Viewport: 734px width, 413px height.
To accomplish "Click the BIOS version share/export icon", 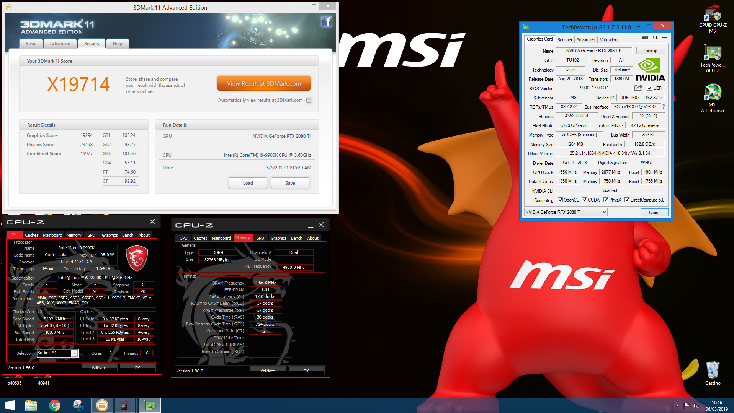I will (638, 88).
